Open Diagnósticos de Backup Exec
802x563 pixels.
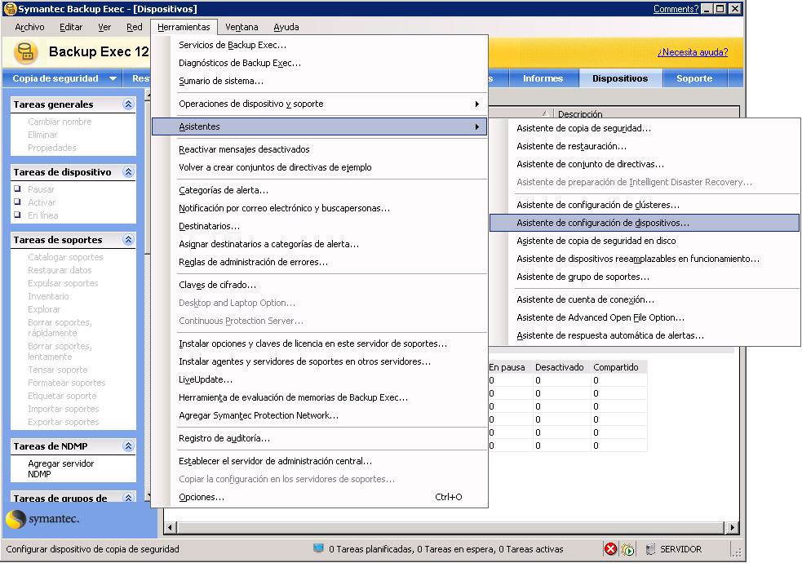click(319, 63)
